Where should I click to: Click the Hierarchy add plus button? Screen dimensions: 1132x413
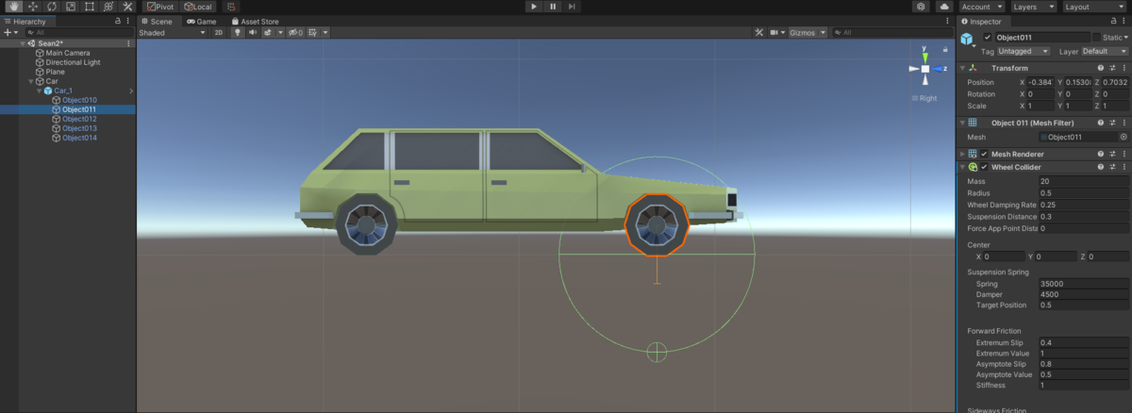pyautogui.click(x=8, y=32)
